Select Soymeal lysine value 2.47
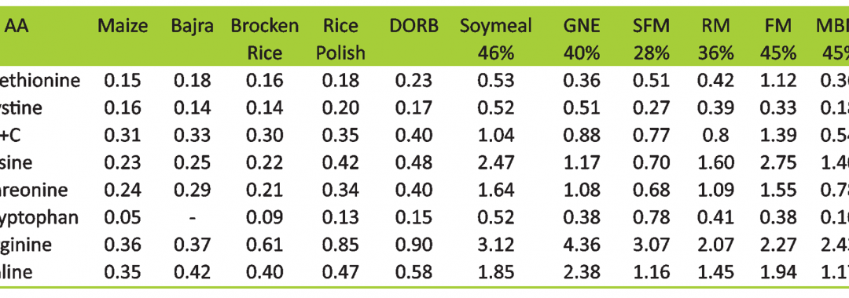 point(495,162)
